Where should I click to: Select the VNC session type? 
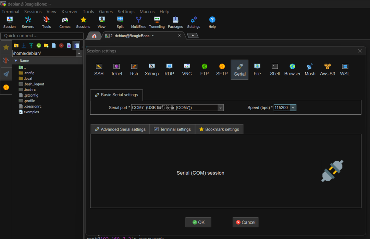pyautogui.click(x=187, y=70)
